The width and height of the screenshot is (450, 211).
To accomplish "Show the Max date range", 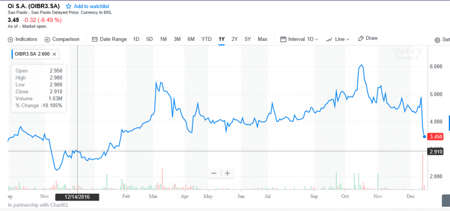I will click(263, 39).
